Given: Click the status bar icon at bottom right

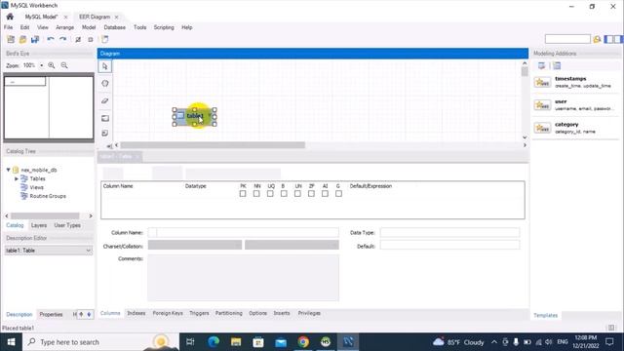Looking at the screenshot, I should tap(611, 328).
